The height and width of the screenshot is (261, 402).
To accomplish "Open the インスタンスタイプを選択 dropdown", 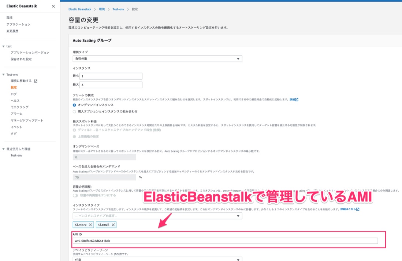I will point(156,216).
